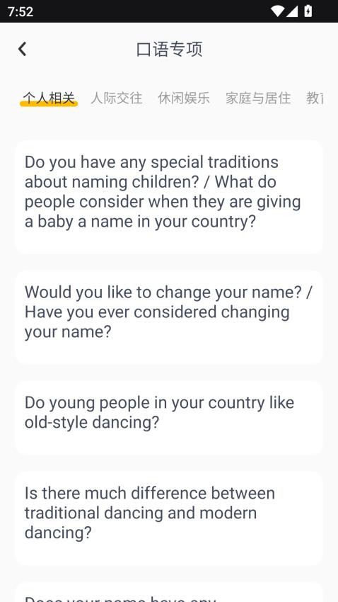Tap the 7:52 clock in status bar

coord(21,11)
